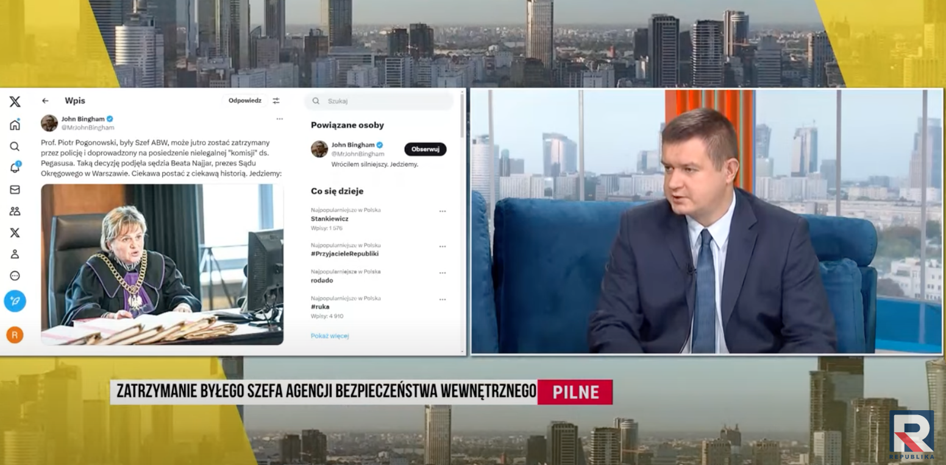Click John Bingham's avatar under Powiązane osoby

click(319, 149)
